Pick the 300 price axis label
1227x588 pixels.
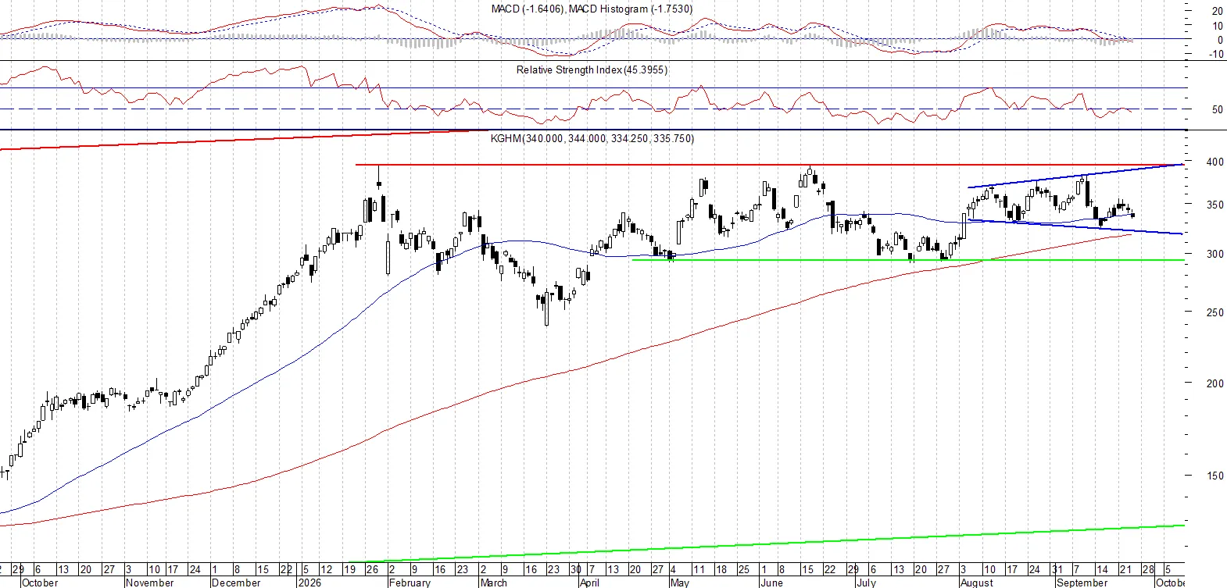[x=1215, y=255]
